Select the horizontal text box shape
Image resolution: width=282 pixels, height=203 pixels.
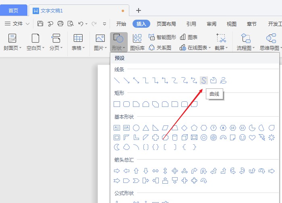click(117, 128)
